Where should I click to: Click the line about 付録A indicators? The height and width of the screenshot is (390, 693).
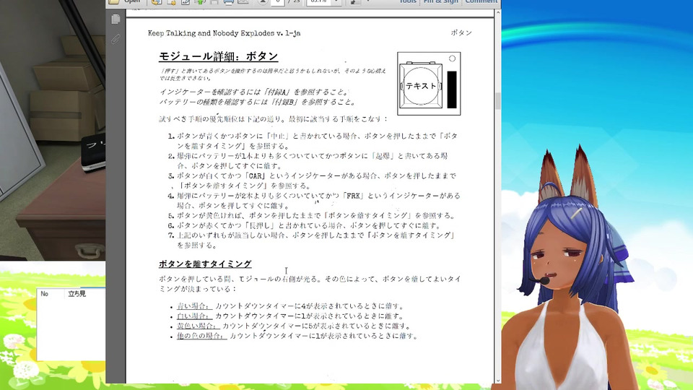(x=255, y=92)
